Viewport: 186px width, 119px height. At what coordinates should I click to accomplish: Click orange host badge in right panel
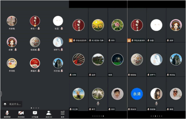pos(129,40)
